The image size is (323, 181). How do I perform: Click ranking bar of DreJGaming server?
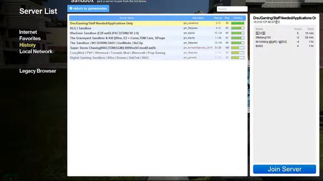(238, 23)
